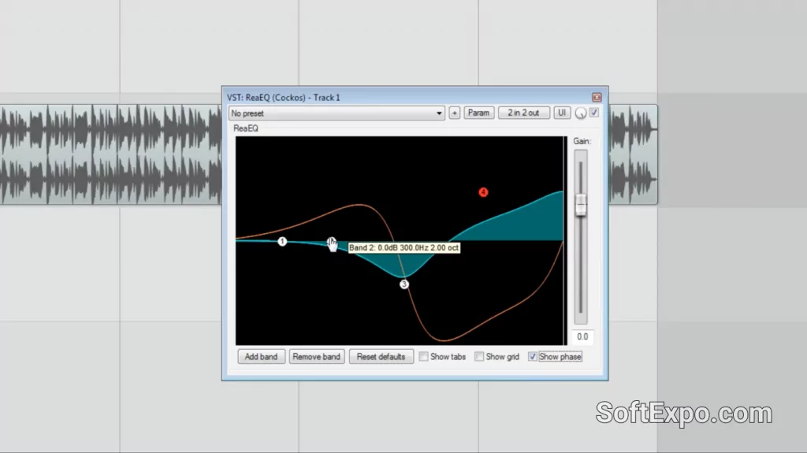Click the Remove band button

[316, 357]
